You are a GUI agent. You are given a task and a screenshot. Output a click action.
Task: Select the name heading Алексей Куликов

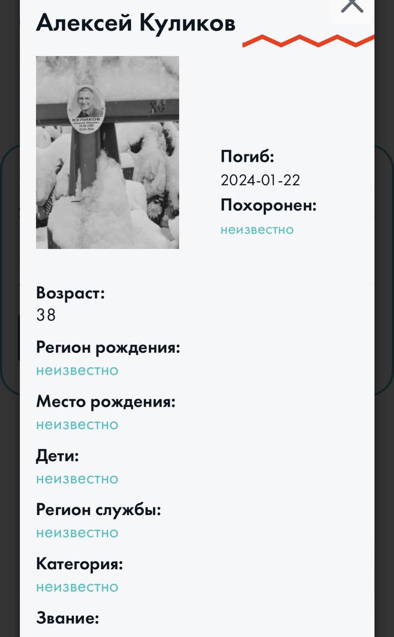[x=135, y=24]
